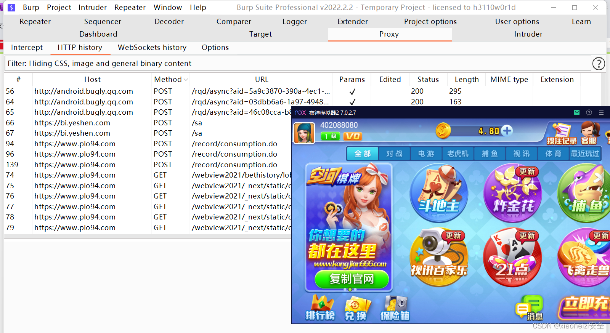The image size is (610, 333).
Task: Click the Nox emulator green shield icon
Action: [x=577, y=112]
